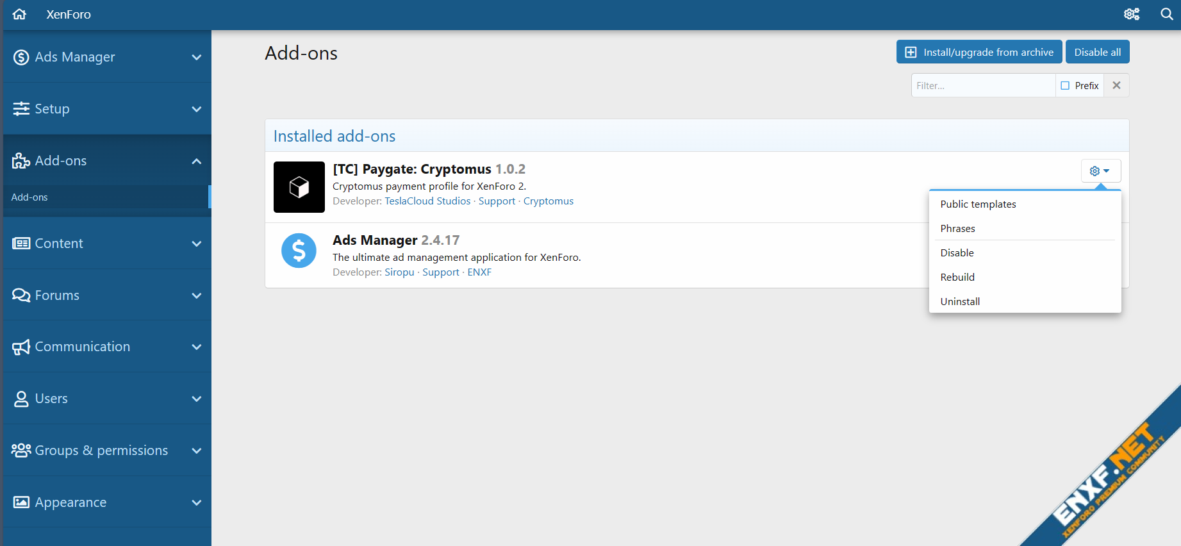The width and height of the screenshot is (1181, 546).
Task: Click into the Filter text field
Action: coord(982,85)
